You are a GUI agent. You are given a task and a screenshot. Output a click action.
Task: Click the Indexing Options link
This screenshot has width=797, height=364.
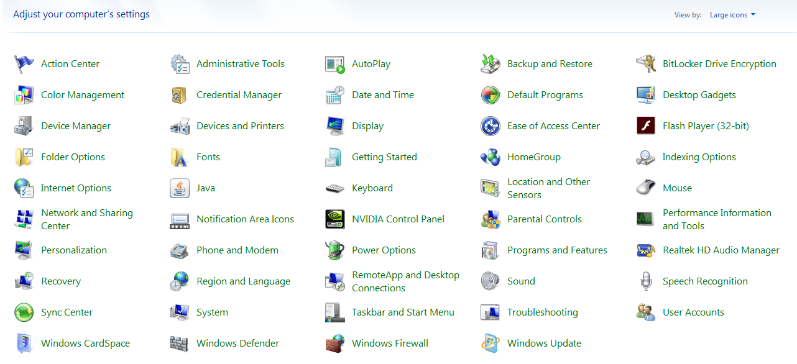[x=699, y=157]
